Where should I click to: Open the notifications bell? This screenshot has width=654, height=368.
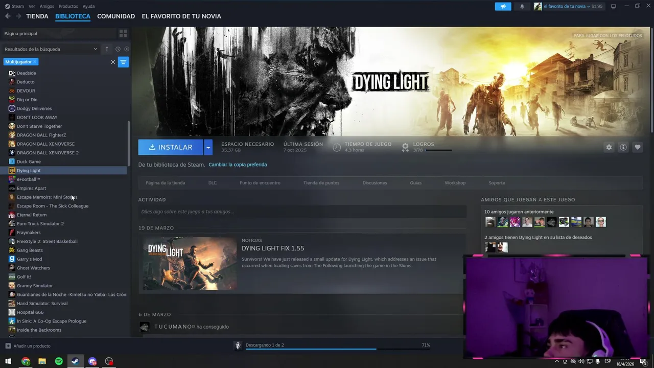coord(522,6)
